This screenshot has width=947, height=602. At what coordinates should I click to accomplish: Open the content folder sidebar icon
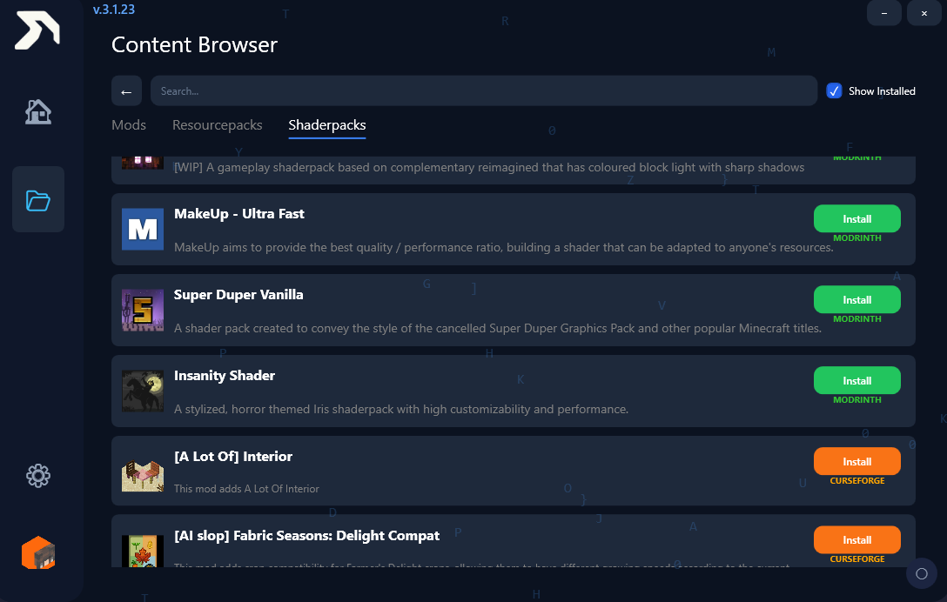38,200
